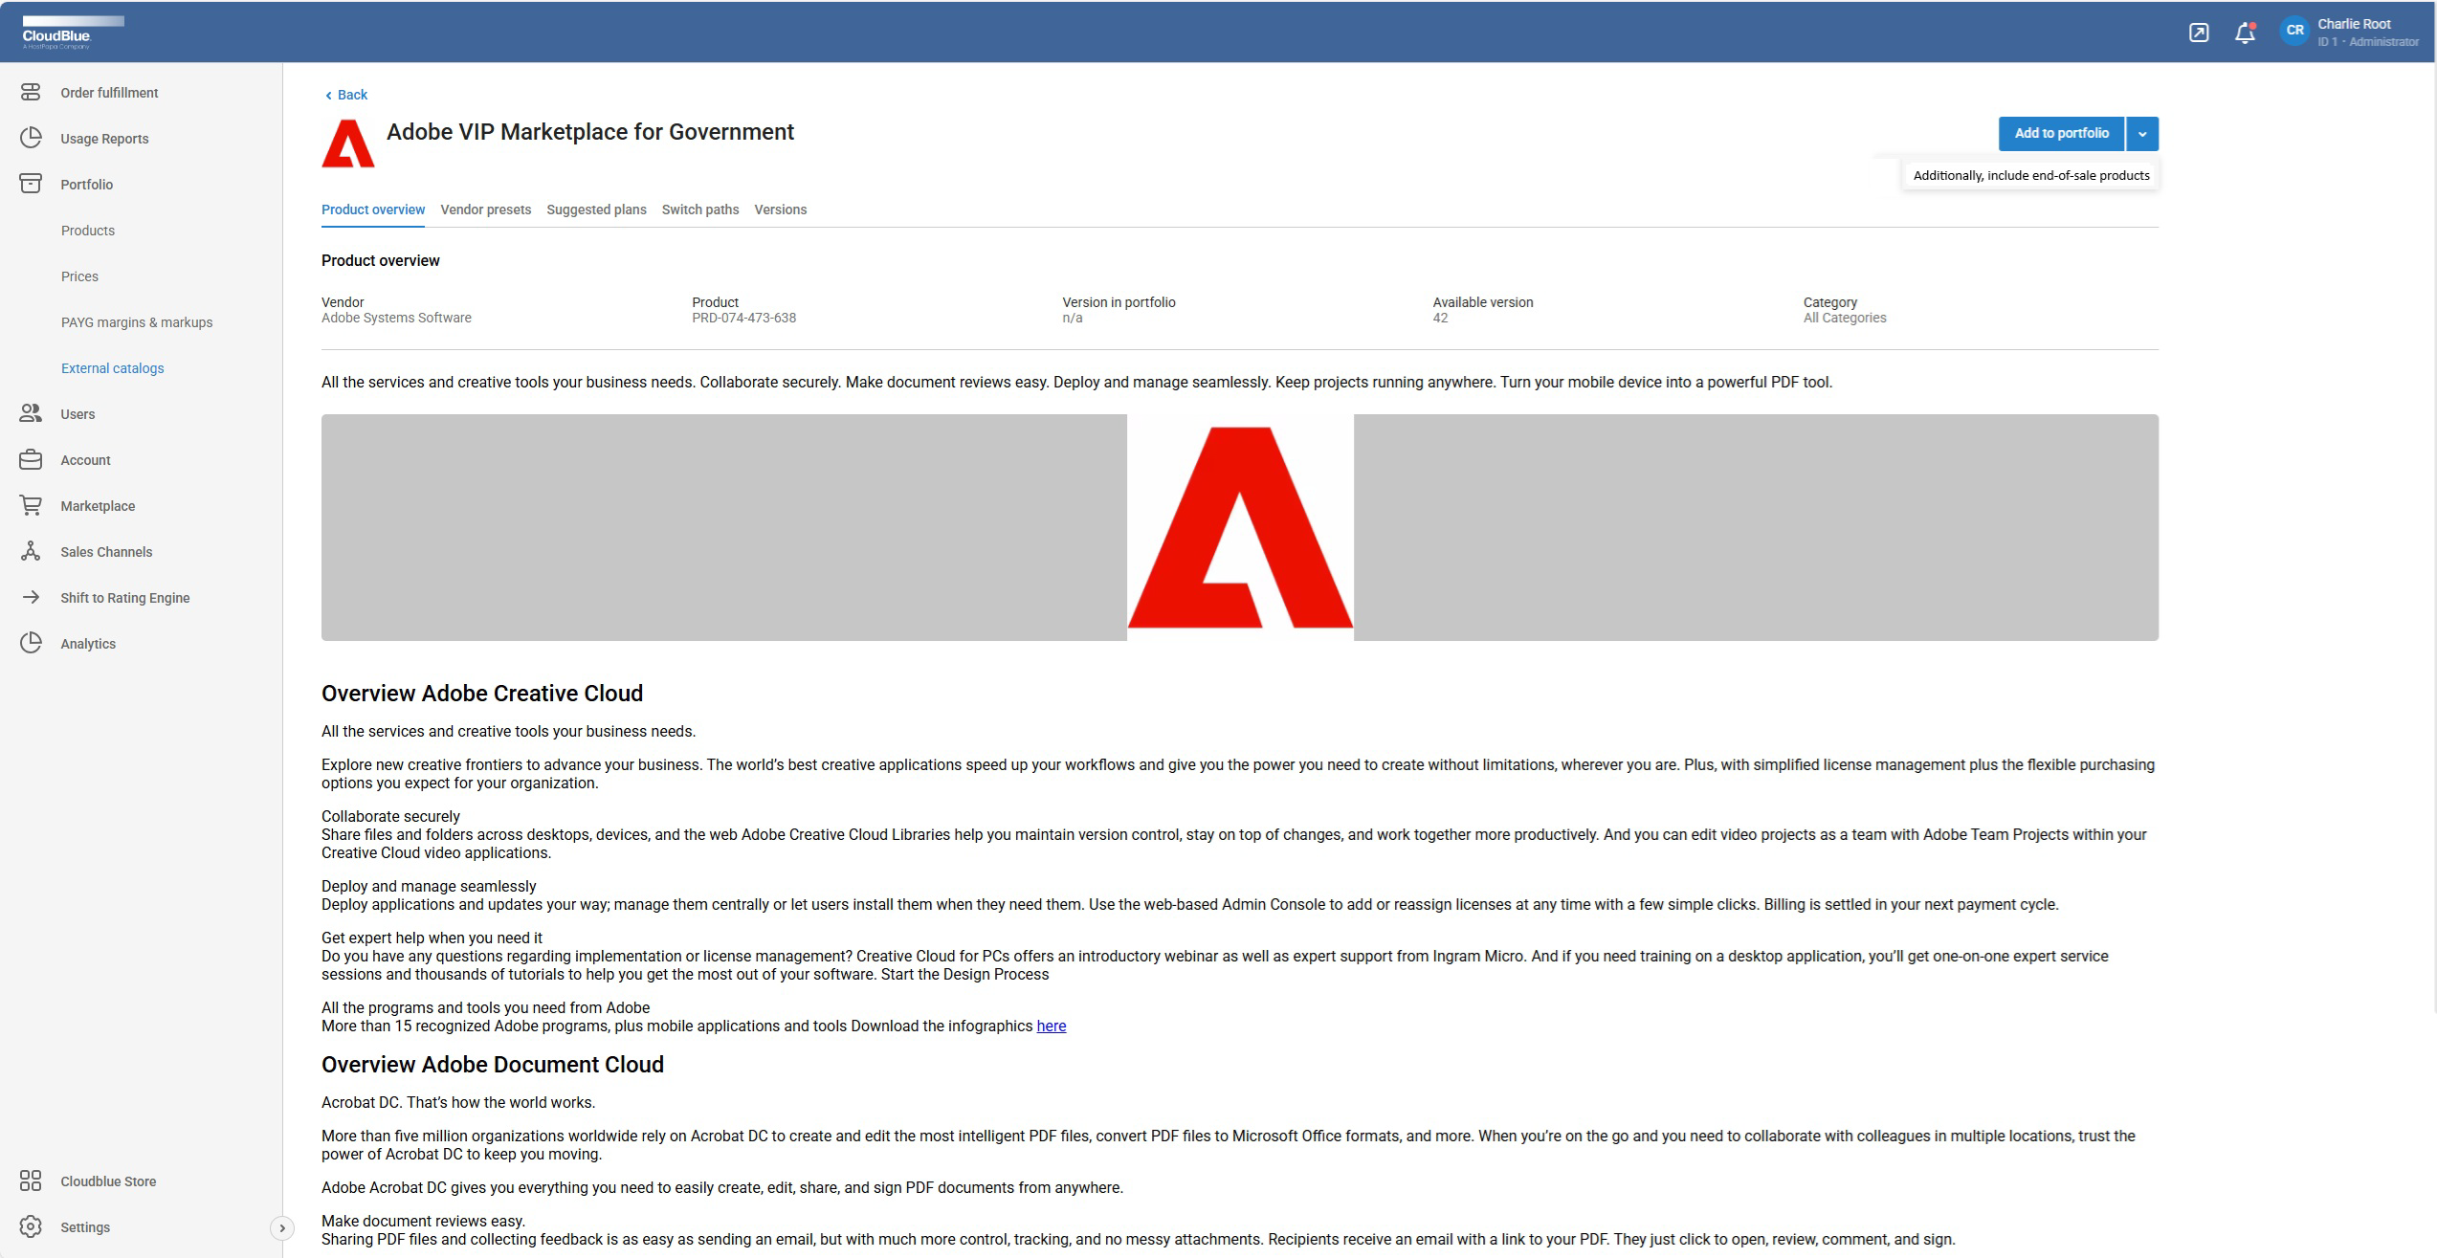Click the Usage Reports pie icon
2437x1258 pixels.
(31, 139)
